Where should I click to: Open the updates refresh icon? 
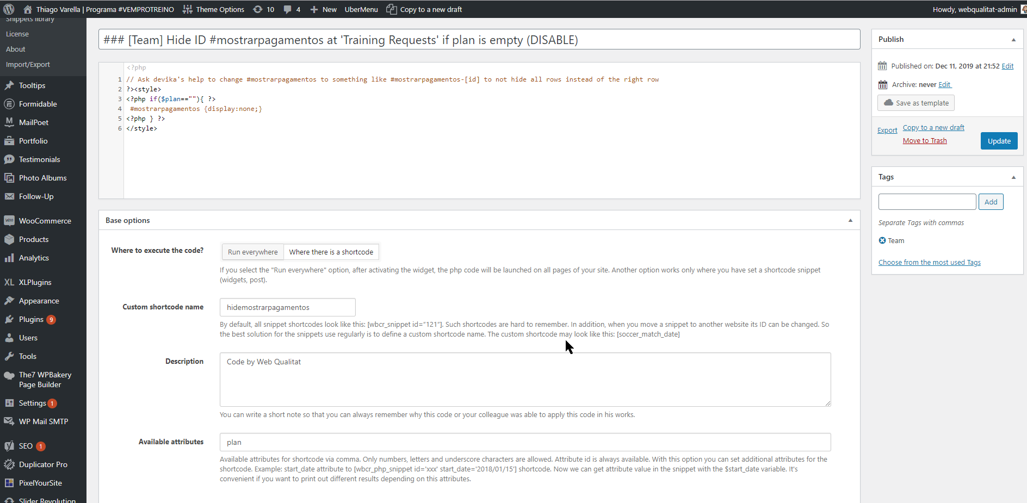258,9
